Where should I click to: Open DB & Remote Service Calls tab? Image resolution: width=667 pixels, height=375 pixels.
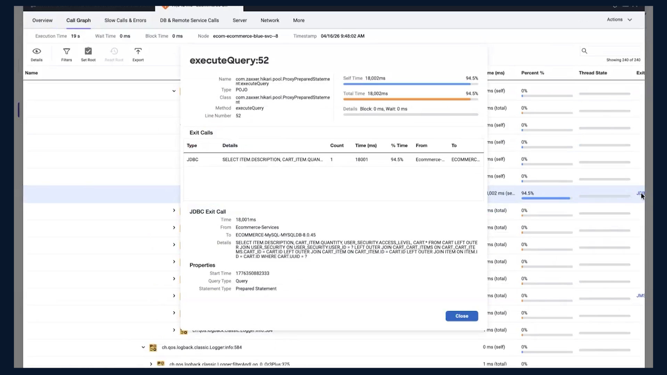(189, 20)
